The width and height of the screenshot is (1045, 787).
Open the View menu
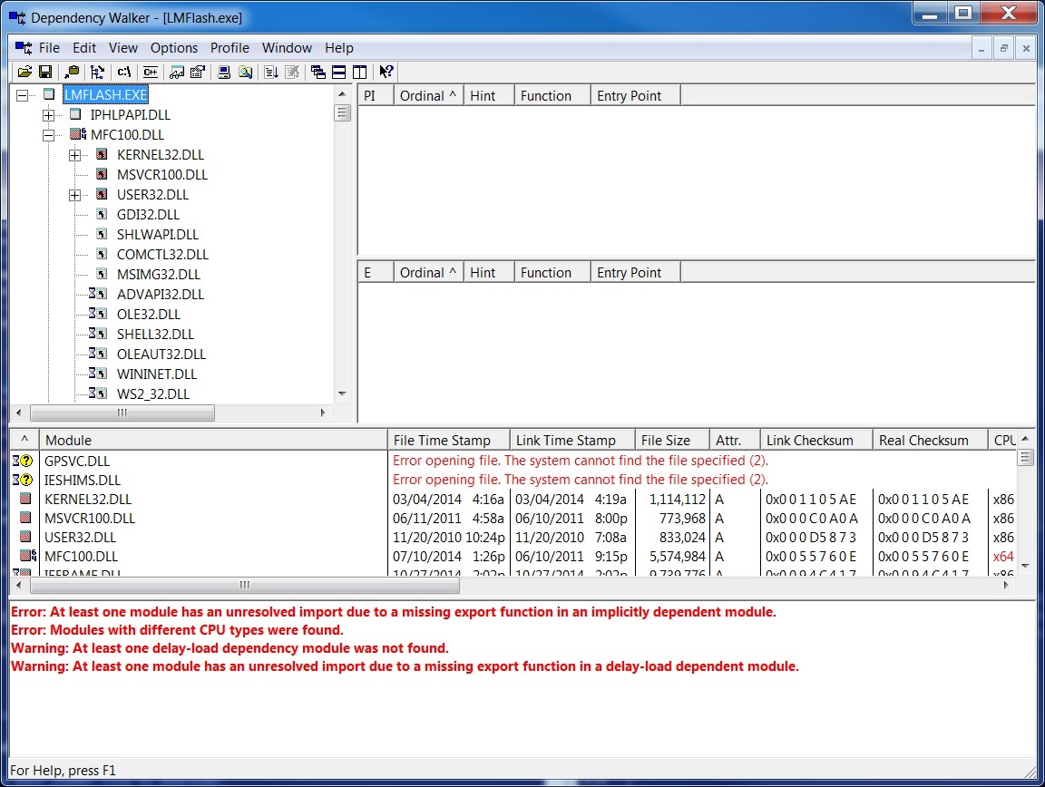tap(123, 48)
